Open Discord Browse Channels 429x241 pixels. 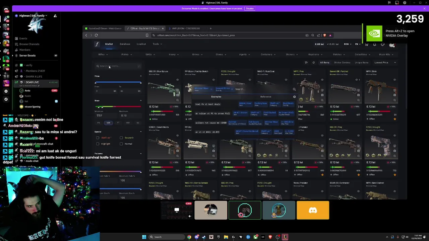[29, 44]
